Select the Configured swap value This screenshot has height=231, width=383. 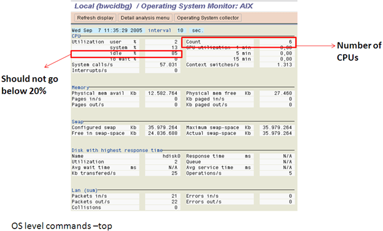point(163,127)
